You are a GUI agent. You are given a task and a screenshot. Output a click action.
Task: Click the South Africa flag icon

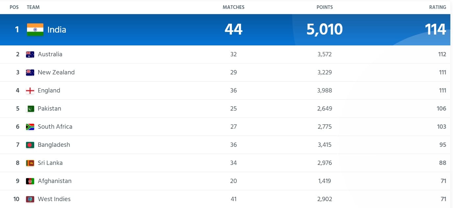(x=30, y=127)
